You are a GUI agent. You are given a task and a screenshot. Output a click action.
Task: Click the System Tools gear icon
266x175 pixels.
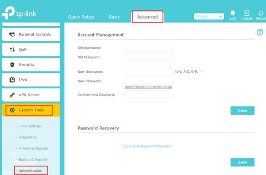[x=12, y=110]
